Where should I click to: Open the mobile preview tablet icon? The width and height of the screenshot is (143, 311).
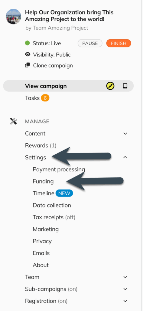125,86
